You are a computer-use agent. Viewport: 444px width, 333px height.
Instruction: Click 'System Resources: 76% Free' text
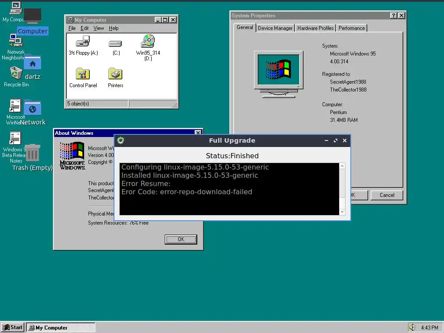coord(118,223)
